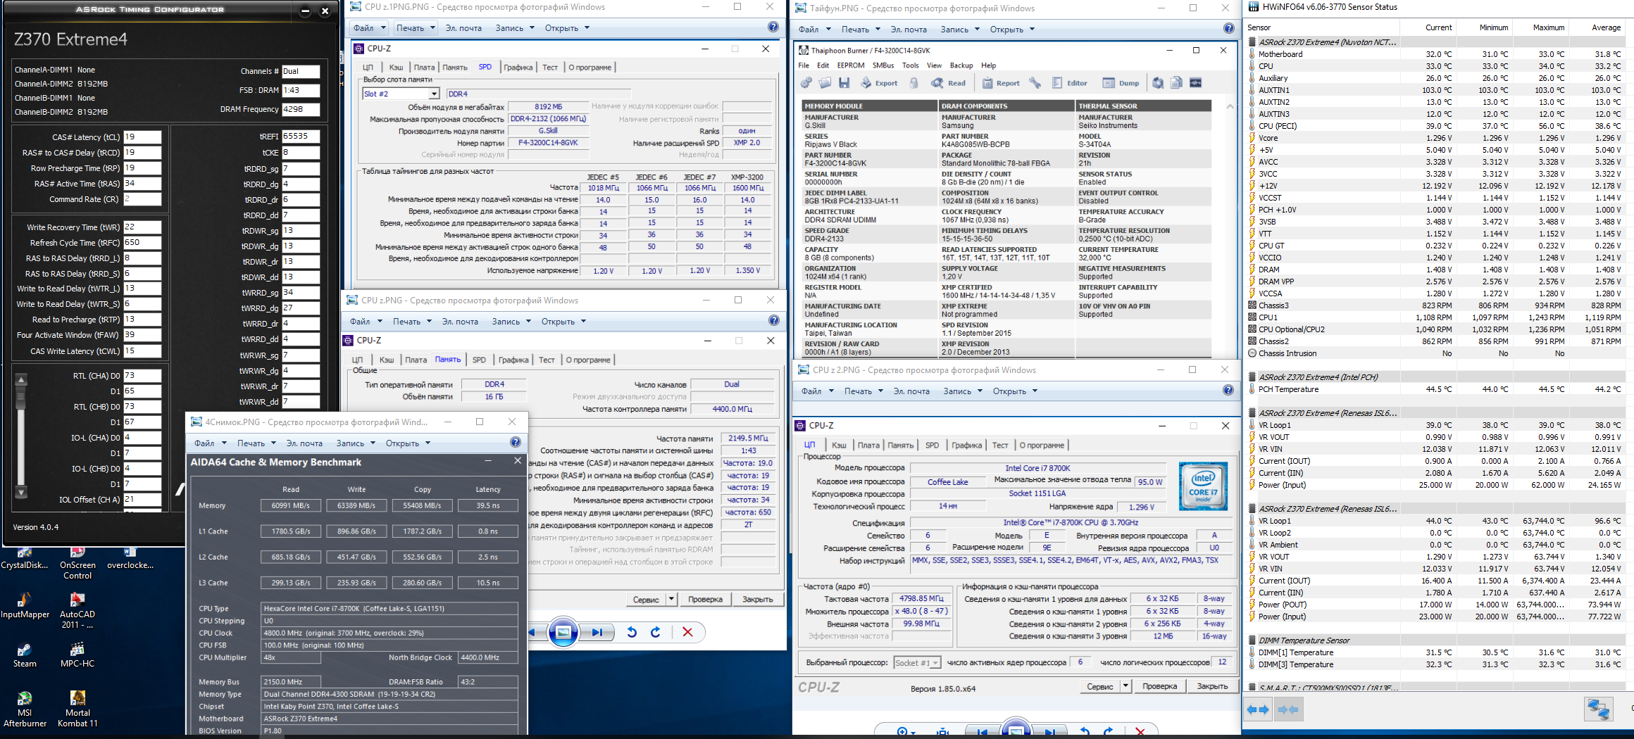1634x739 pixels.
Task: Open the Backup menu in Thaiphoon Burner
Action: tap(961, 65)
